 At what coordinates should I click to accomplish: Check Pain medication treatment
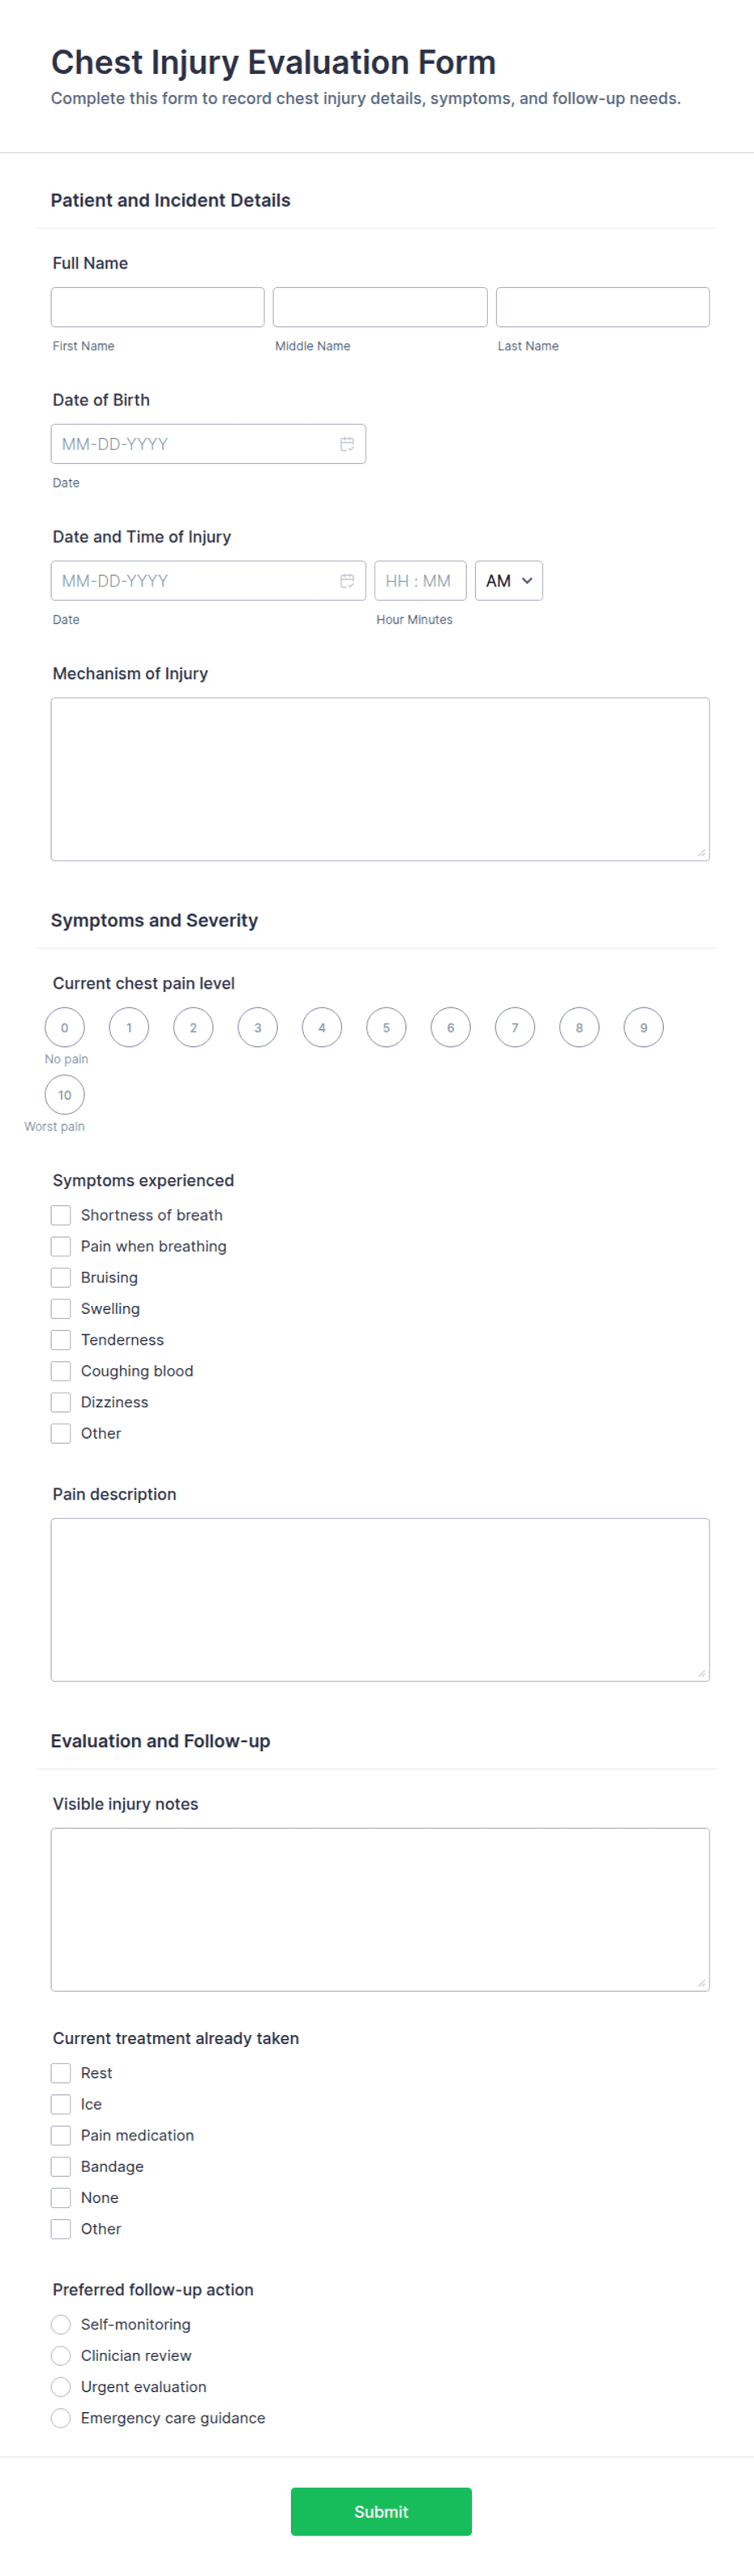click(61, 2135)
